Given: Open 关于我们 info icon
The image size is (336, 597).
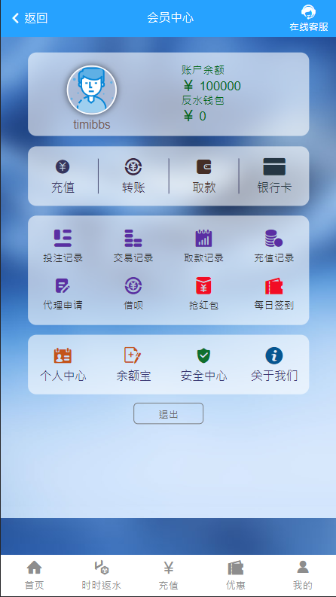Looking at the screenshot, I should (274, 356).
